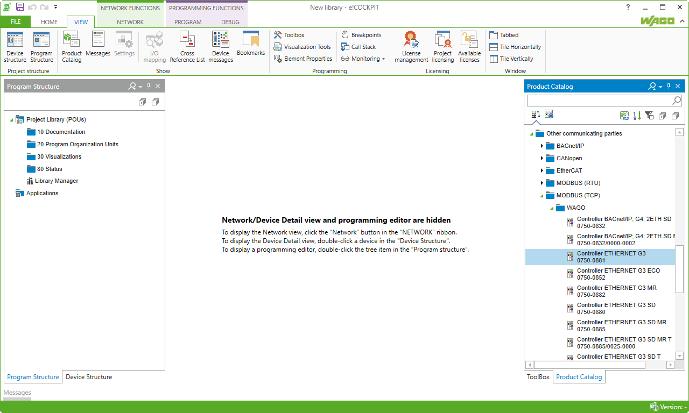
Task: Click Tile Horizontally
Action: pos(515,47)
